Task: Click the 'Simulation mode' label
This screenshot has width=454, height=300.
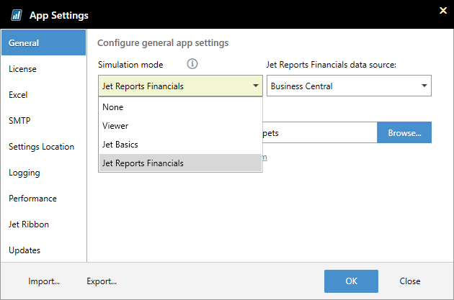Action: tap(130, 65)
